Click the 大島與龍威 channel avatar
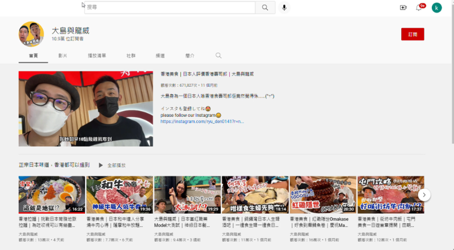Viewport: 454px width, 250px height. [32, 34]
